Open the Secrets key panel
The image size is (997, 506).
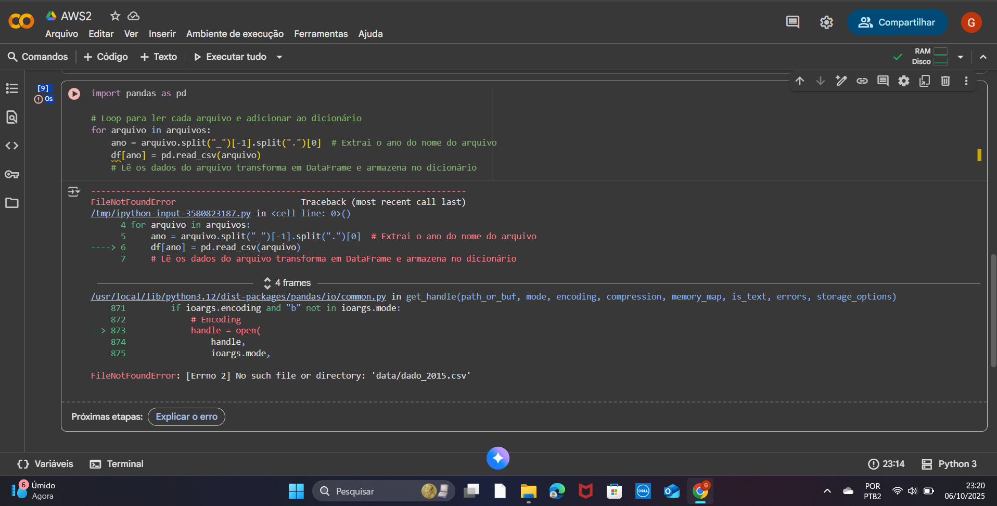(x=12, y=174)
